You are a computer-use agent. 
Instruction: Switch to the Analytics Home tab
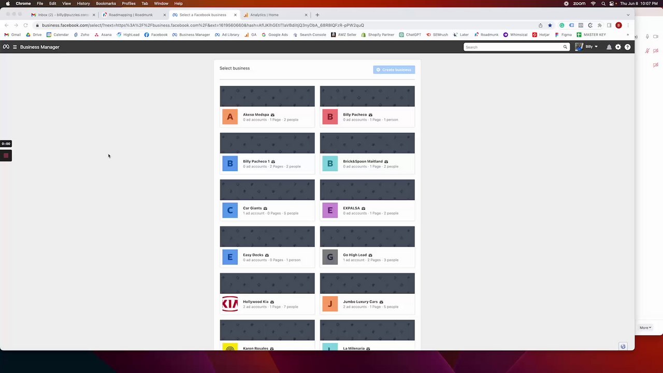click(275, 15)
